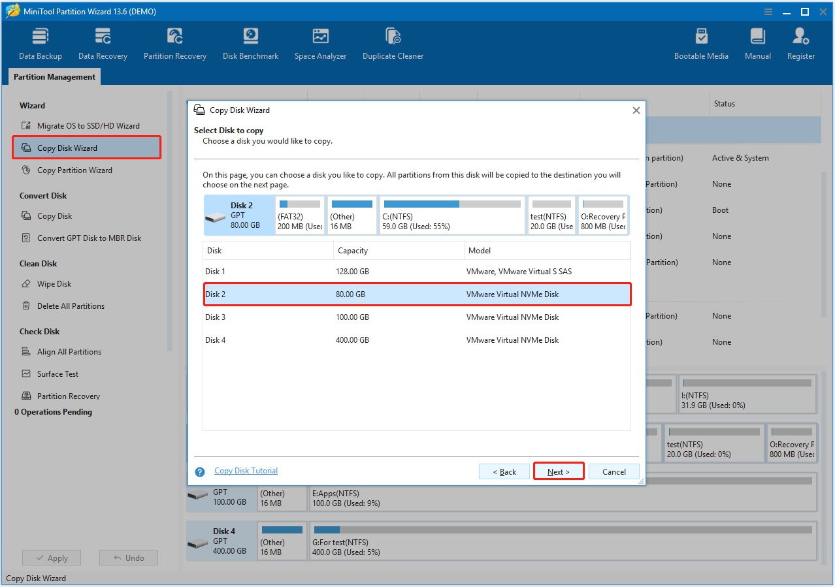This screenshot has height=587, width=835.
Task: Open Partition Recovery in the Check Disk list
Action: coord(69,396)
